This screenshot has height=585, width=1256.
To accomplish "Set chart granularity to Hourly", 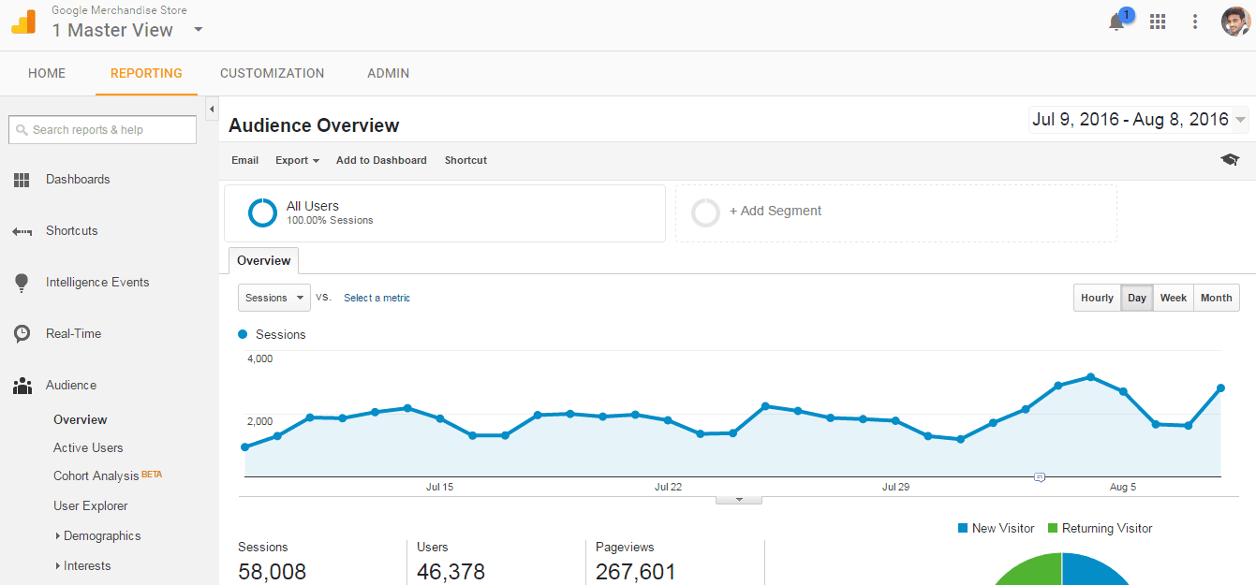I will (1097, 298).
